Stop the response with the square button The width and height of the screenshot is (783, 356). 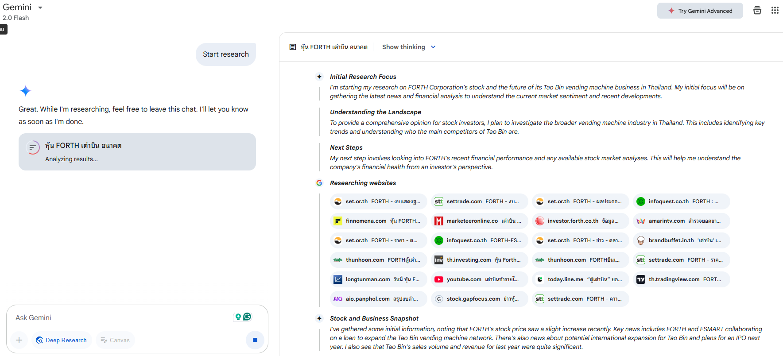[255, 340]
